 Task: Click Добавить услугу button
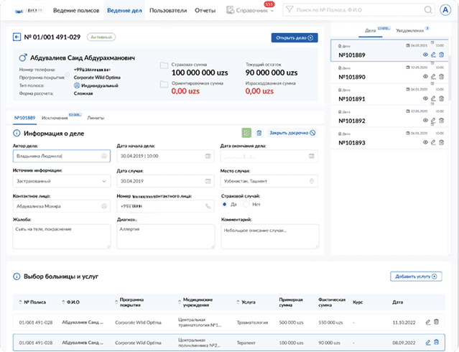click(x=416, y=277)
